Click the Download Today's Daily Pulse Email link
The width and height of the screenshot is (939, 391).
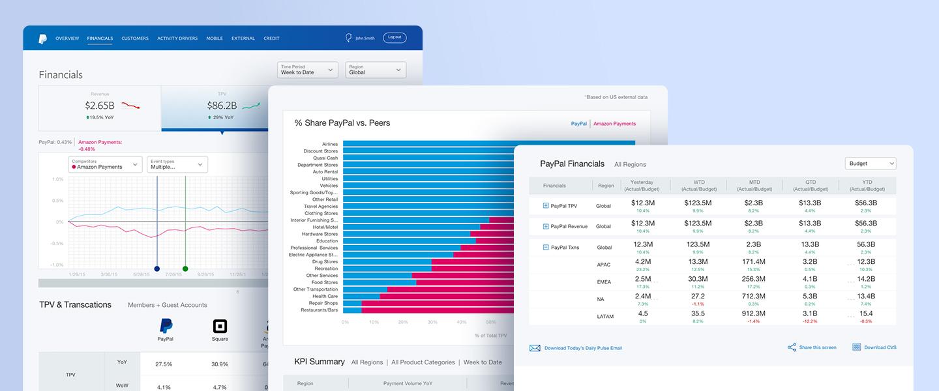pyautogui.click(x=583, y=348)
